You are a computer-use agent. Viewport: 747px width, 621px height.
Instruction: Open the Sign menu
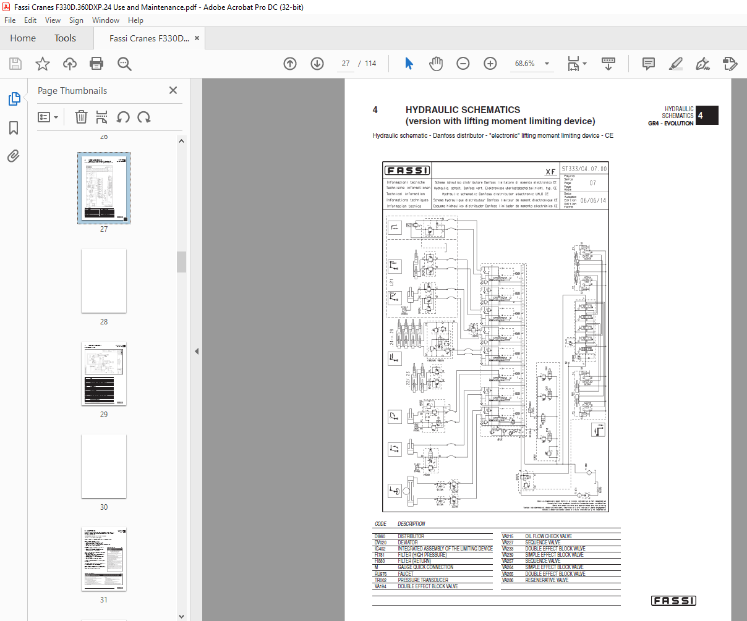pos(76,20)
